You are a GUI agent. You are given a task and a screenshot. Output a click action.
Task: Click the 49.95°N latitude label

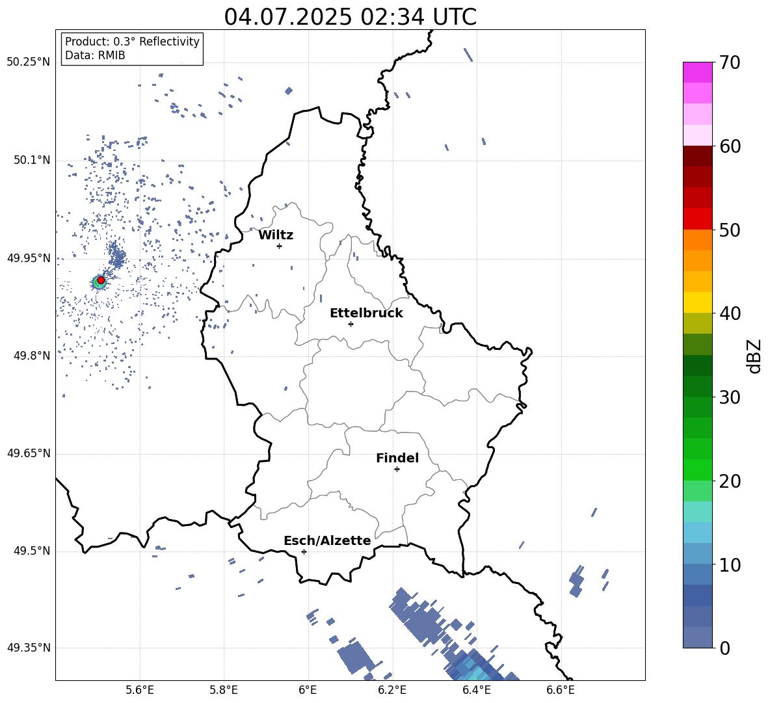[x=28, y=258]
